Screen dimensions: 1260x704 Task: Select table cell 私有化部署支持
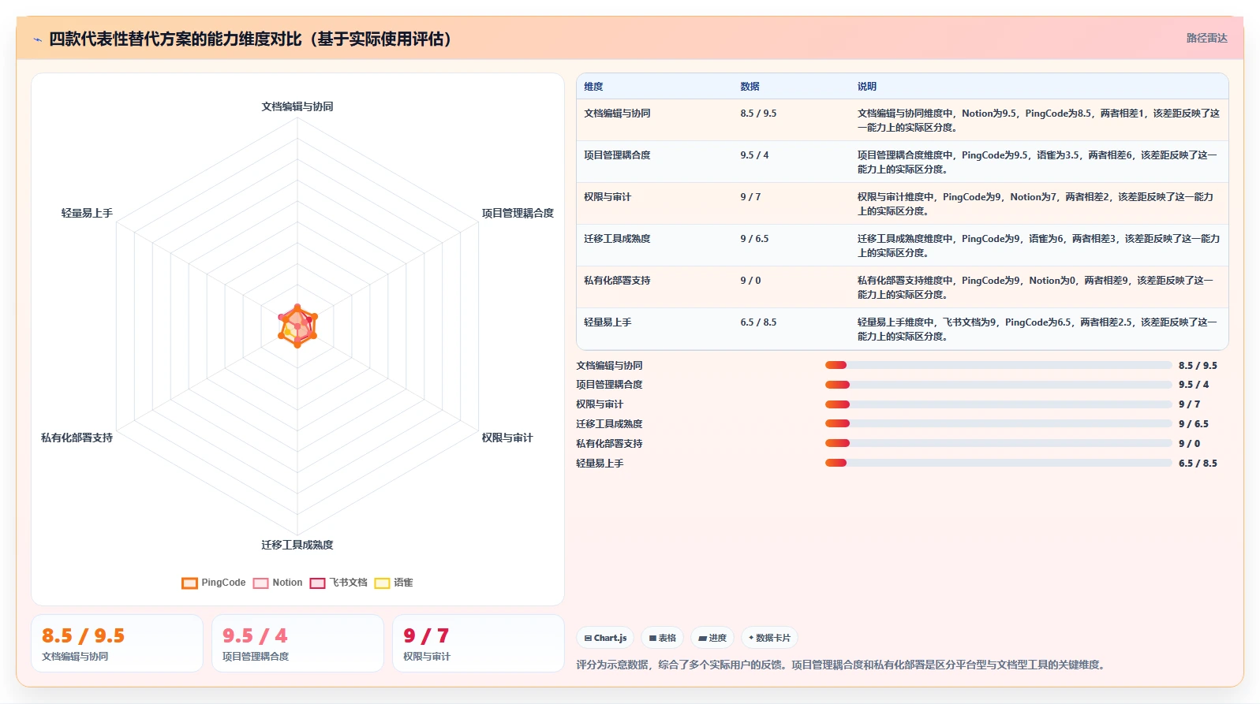(x=617, y=281)
